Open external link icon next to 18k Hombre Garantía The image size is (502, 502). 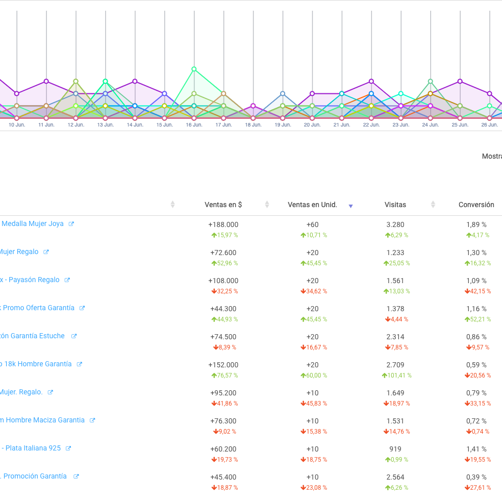coord(79,364)
